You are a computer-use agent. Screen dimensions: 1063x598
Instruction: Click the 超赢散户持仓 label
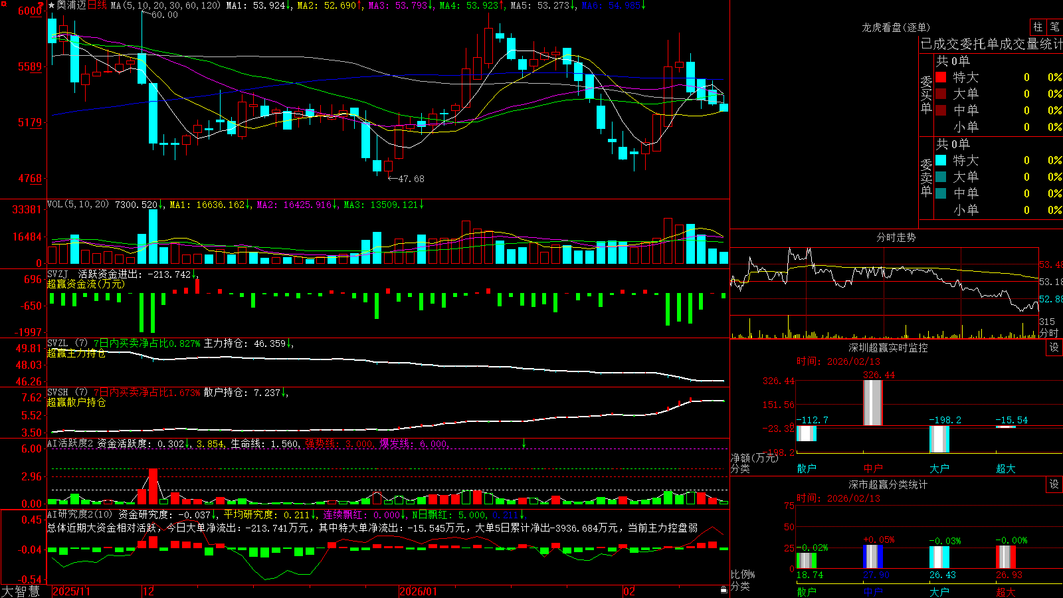[76, 403]
